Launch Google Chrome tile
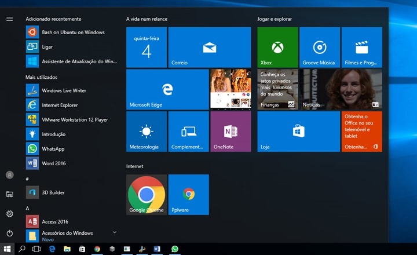Image resolution: width=417 pixels, height=255 pixels. 146,194
